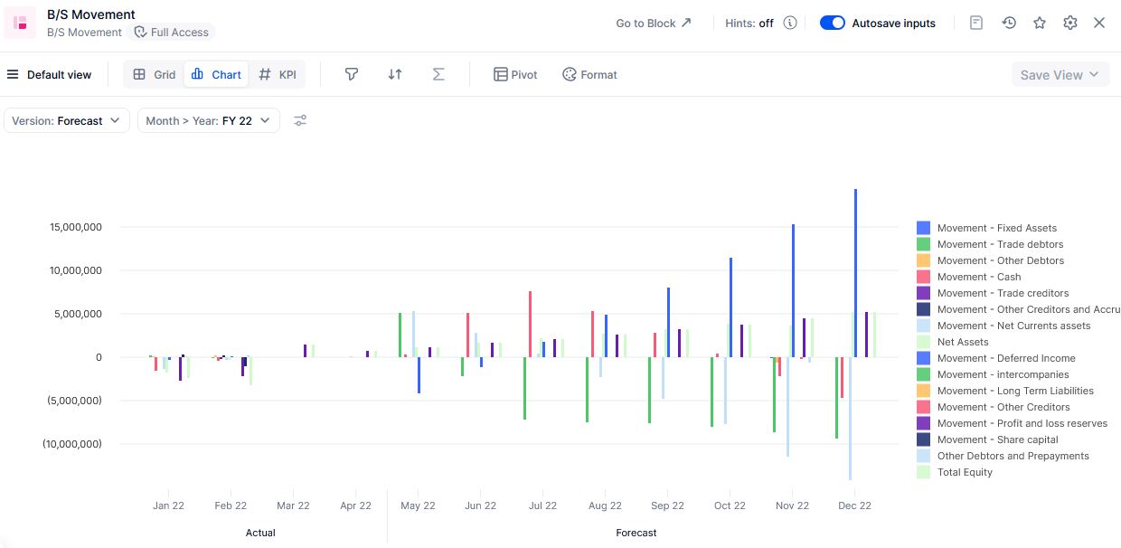Open the filter settings sliders icon
Screen dimensions: 1121x548
300,120
